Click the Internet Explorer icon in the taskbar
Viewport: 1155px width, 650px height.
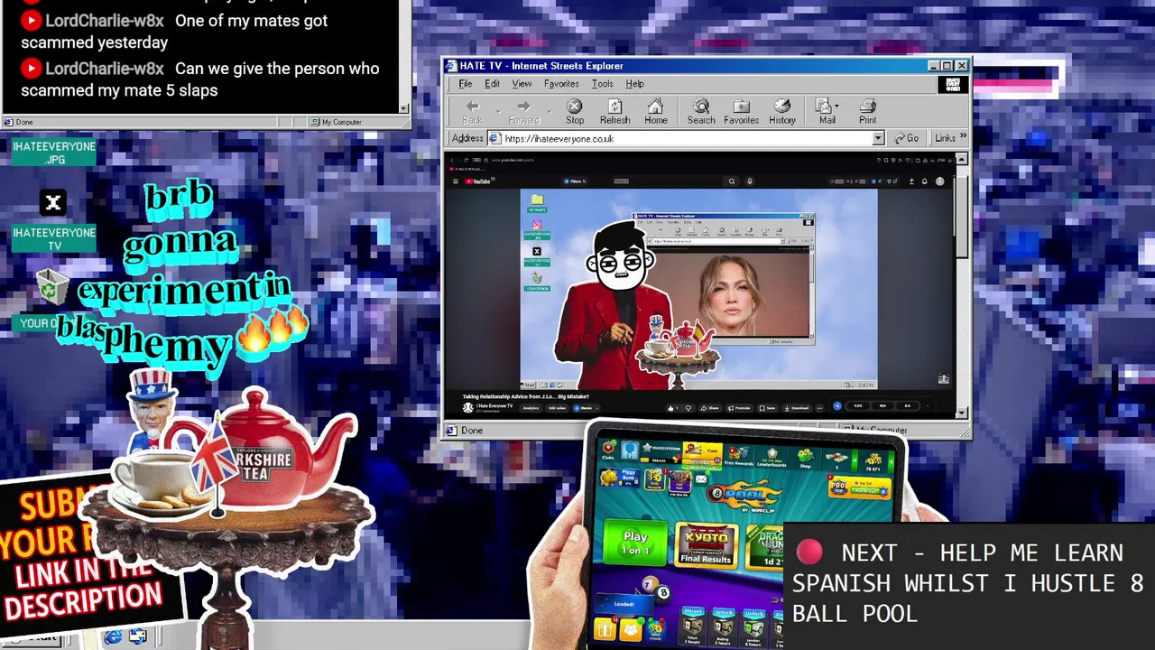[113, 637]
